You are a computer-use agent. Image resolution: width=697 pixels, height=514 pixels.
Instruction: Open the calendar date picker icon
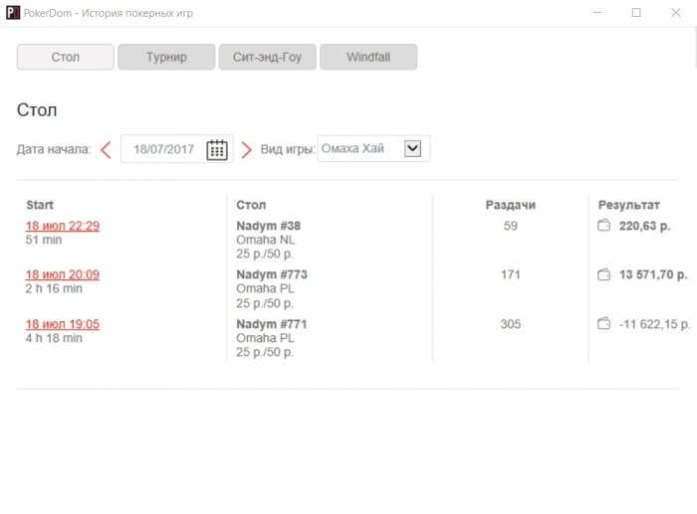coord(217,150)
